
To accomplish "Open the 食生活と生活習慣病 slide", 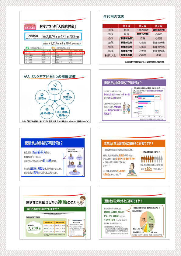I will 134,154.
